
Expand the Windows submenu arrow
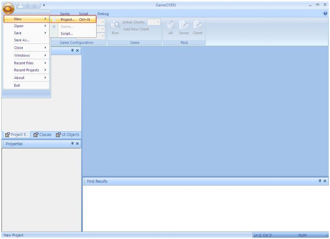point(45,55)
